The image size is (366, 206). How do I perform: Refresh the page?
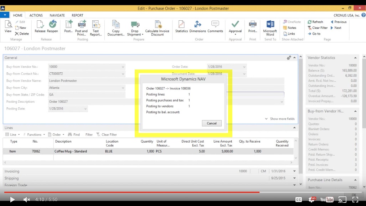pos(315,22)
